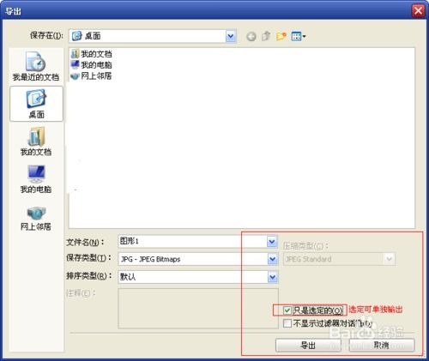Click the Back navigation arrow icon
The image size is (429, 361).
[251, 36]
